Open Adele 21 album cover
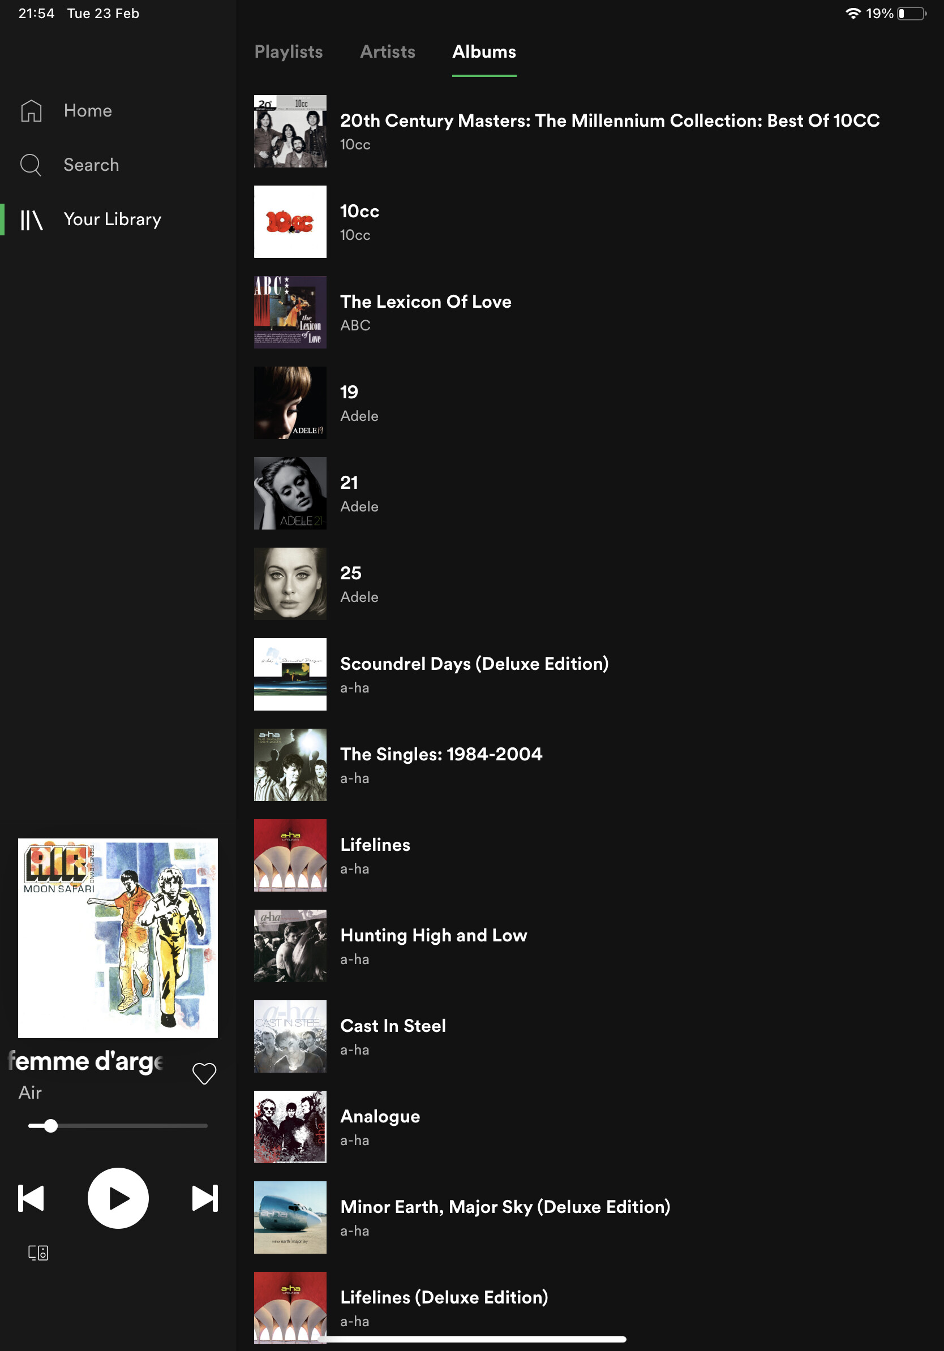The image size is (944, 1351). pyautogui.click(x=290, y=493)
